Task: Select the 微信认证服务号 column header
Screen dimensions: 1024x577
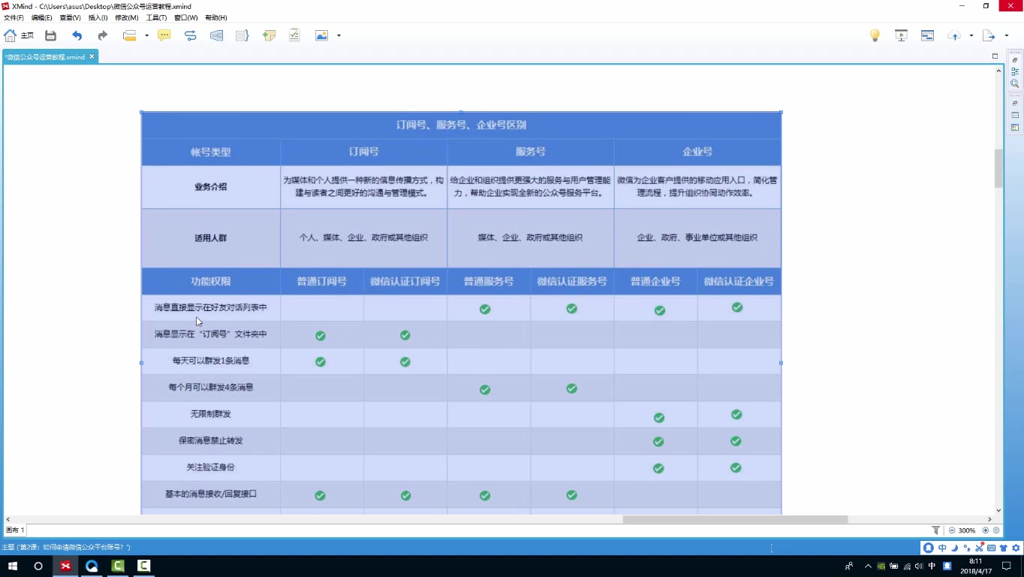Action: tap(572, 281)
